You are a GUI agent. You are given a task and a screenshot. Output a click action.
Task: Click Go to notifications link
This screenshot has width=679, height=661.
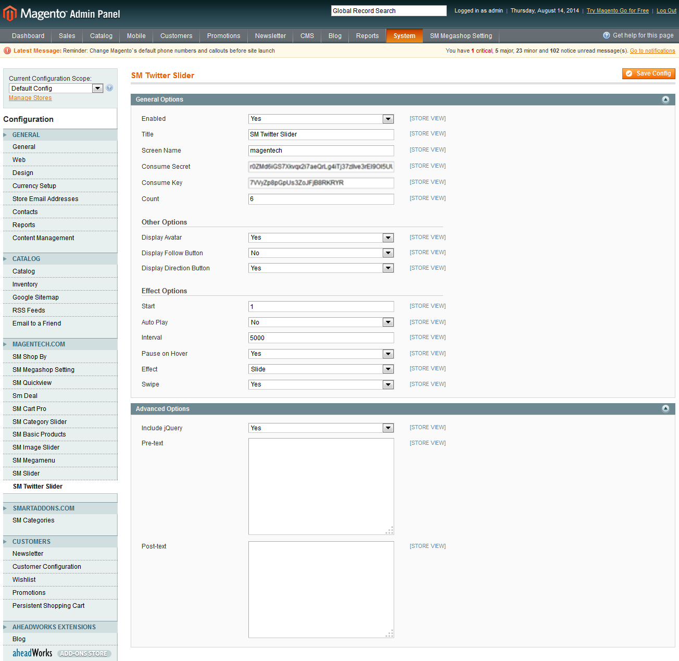pyautogui.click(x=652, y=51)
